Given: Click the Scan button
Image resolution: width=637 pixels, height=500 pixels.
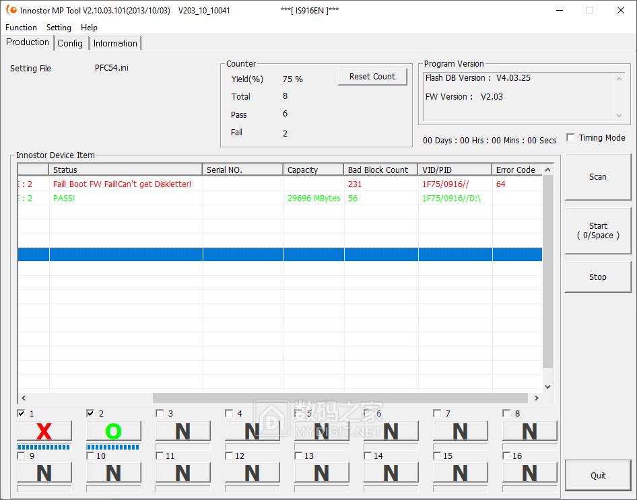Looking at the screenshot, I should (598, 177).
